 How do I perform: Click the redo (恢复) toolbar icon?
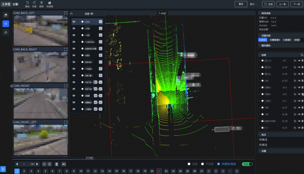(34, 3)
